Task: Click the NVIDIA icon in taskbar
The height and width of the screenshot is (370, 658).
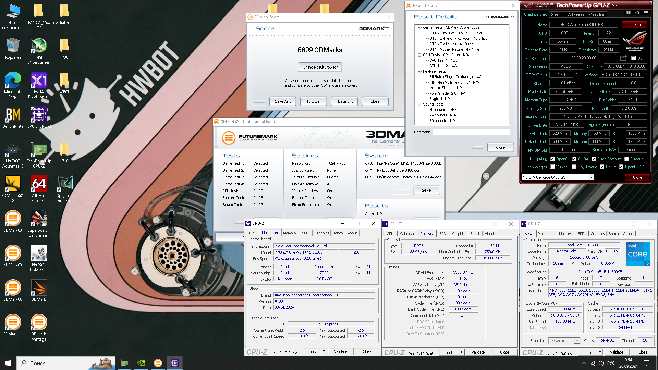Action: (141, 363)
